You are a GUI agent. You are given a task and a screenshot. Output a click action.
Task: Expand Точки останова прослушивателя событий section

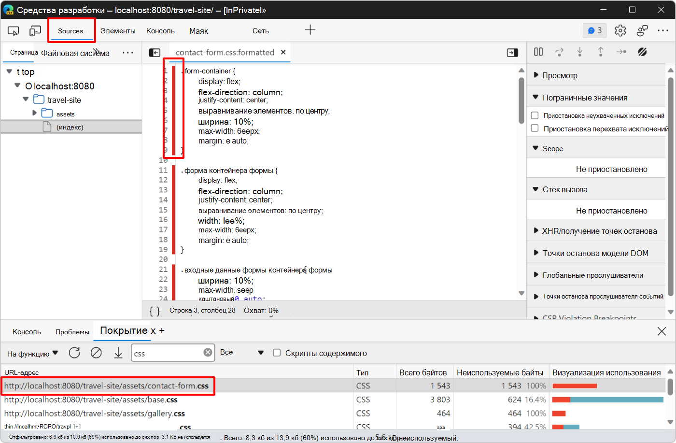pos(536,296)
